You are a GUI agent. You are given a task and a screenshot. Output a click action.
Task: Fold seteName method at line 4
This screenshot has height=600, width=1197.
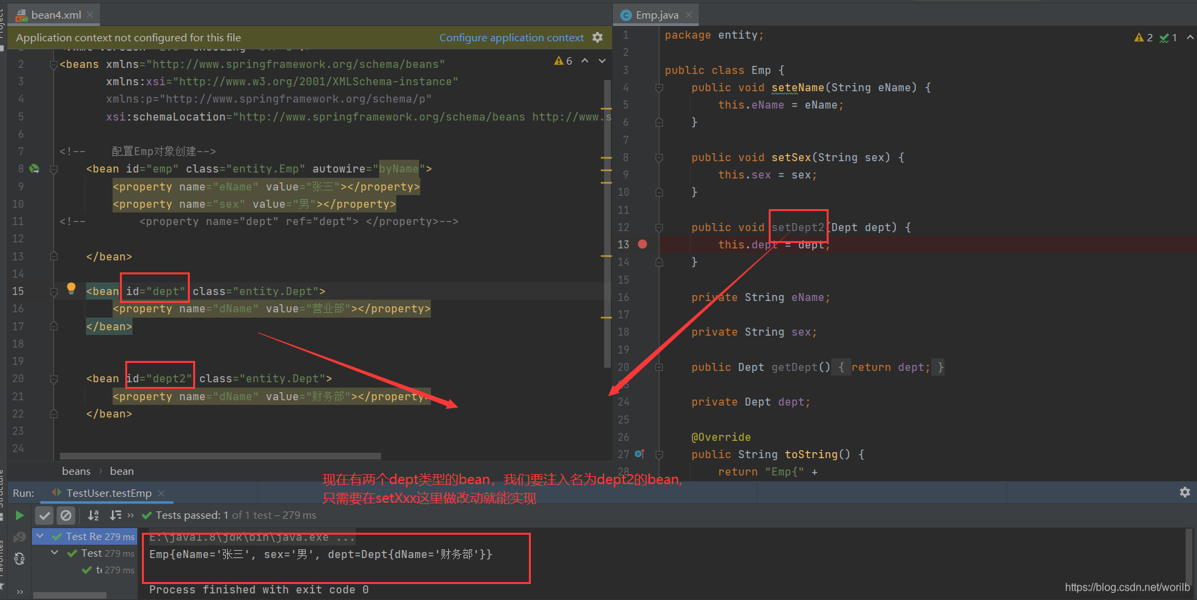[659, 88]
